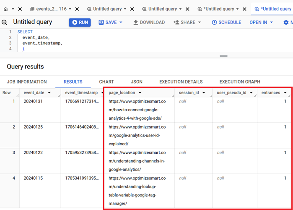Open the event_date column menu arrow
Screen dimensions: 293x210
click(x=49, y=93)
